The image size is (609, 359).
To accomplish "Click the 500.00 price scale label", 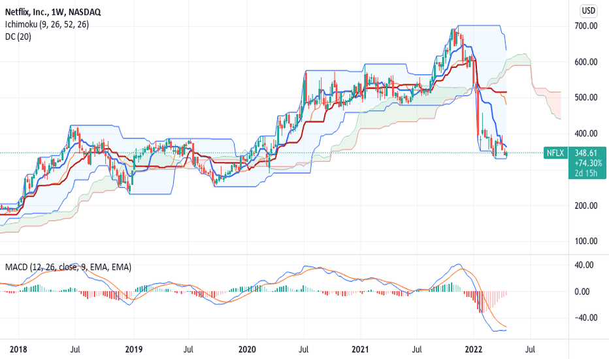I will (x=585, y=97).
